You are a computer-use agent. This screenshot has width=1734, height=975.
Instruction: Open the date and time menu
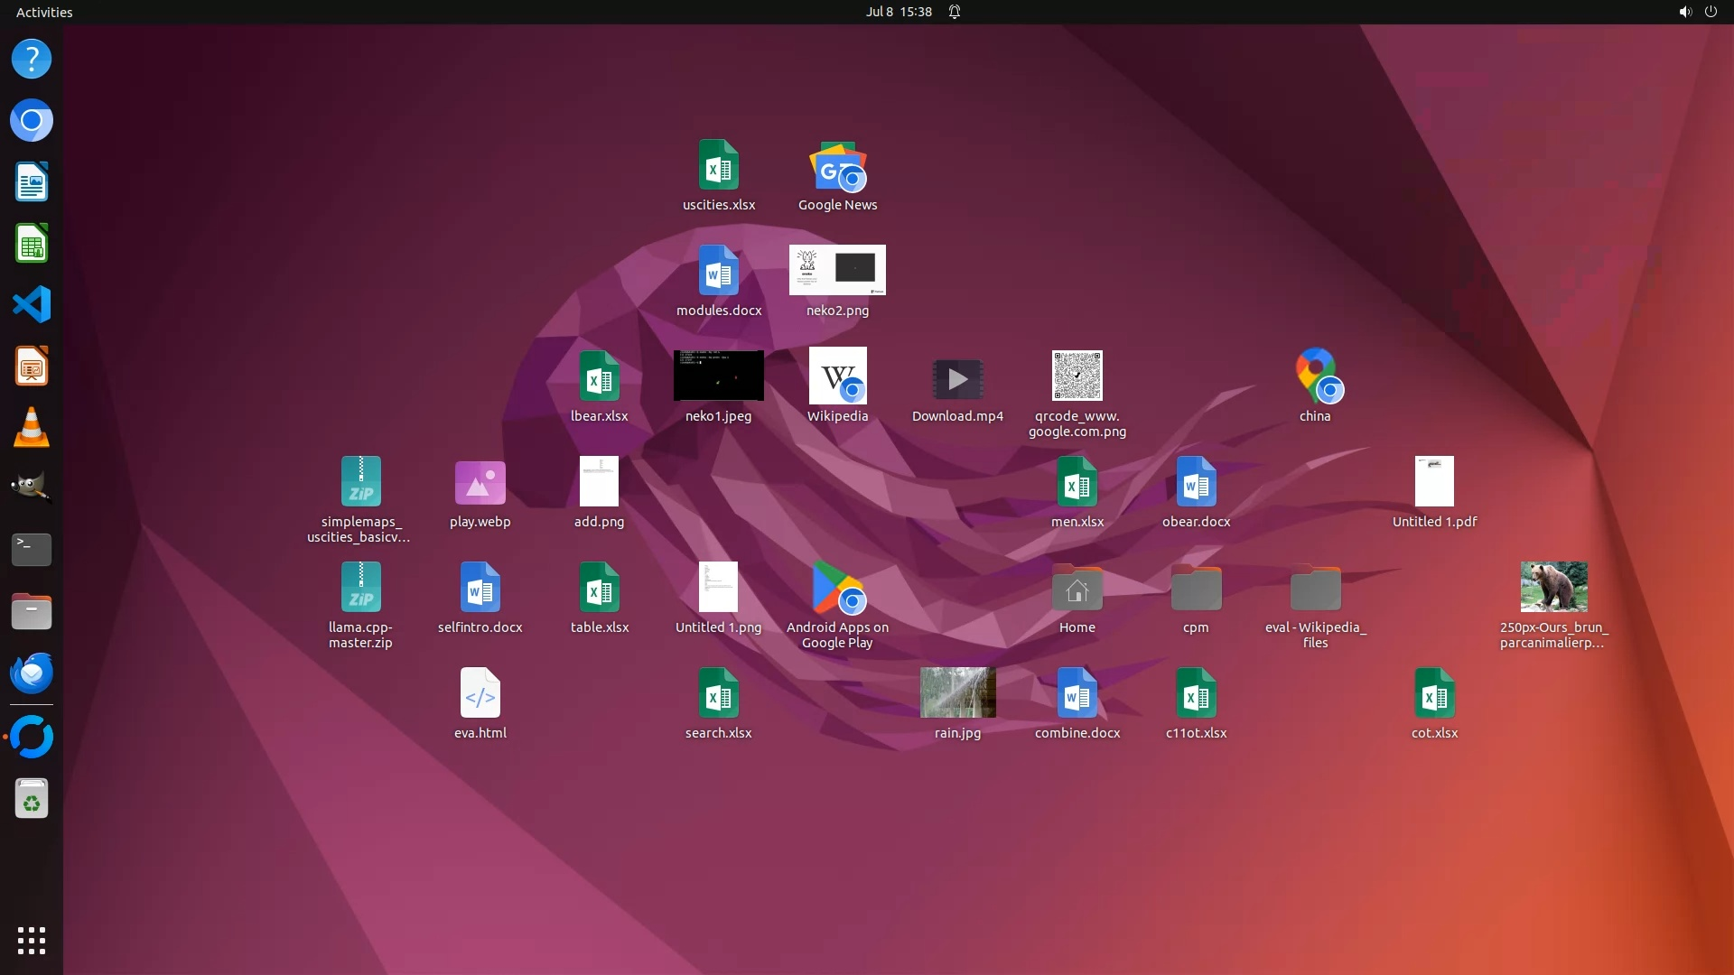(898, 12)
